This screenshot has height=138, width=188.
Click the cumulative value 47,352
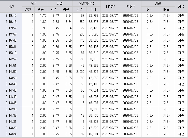[x=93, y=78]
